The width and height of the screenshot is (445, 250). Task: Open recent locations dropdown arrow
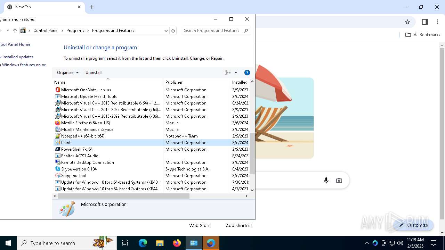pyautogui.click(x=8, y=31)
